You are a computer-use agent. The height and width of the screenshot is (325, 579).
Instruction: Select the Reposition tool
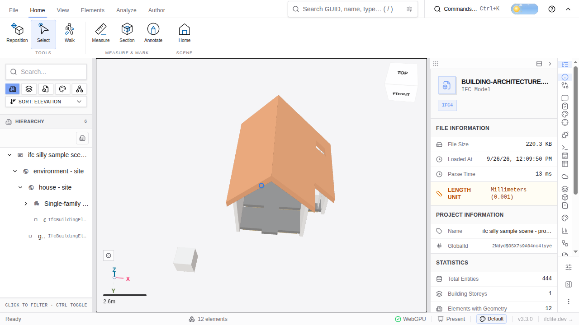tap(17, 34)
